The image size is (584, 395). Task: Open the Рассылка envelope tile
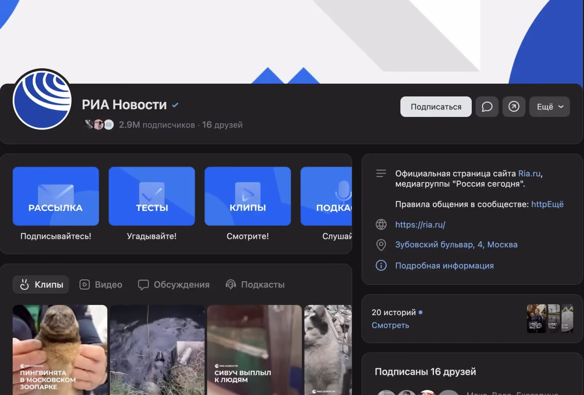pyautogui.click(x=56, y=196)
